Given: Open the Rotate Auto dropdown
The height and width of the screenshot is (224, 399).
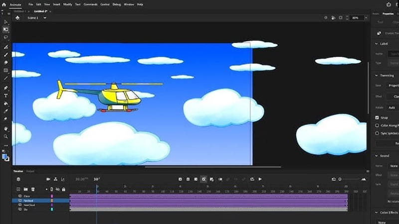Looking at the screenshot, I should pyautogui.click(x=393, y=108).
